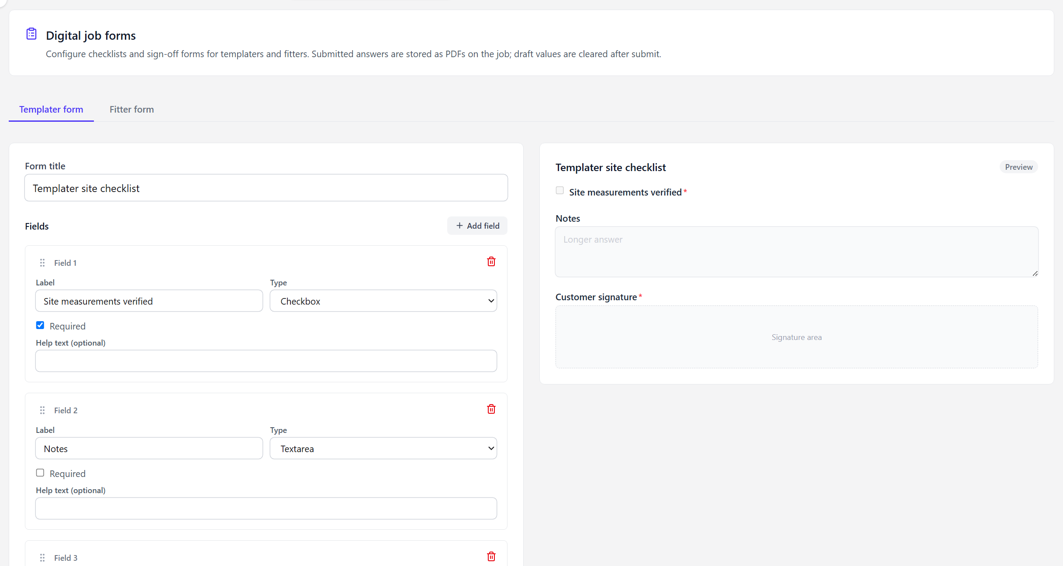
Task: Open Field 2 Type dropdown showing Textarea
Action: click(383, 449)
